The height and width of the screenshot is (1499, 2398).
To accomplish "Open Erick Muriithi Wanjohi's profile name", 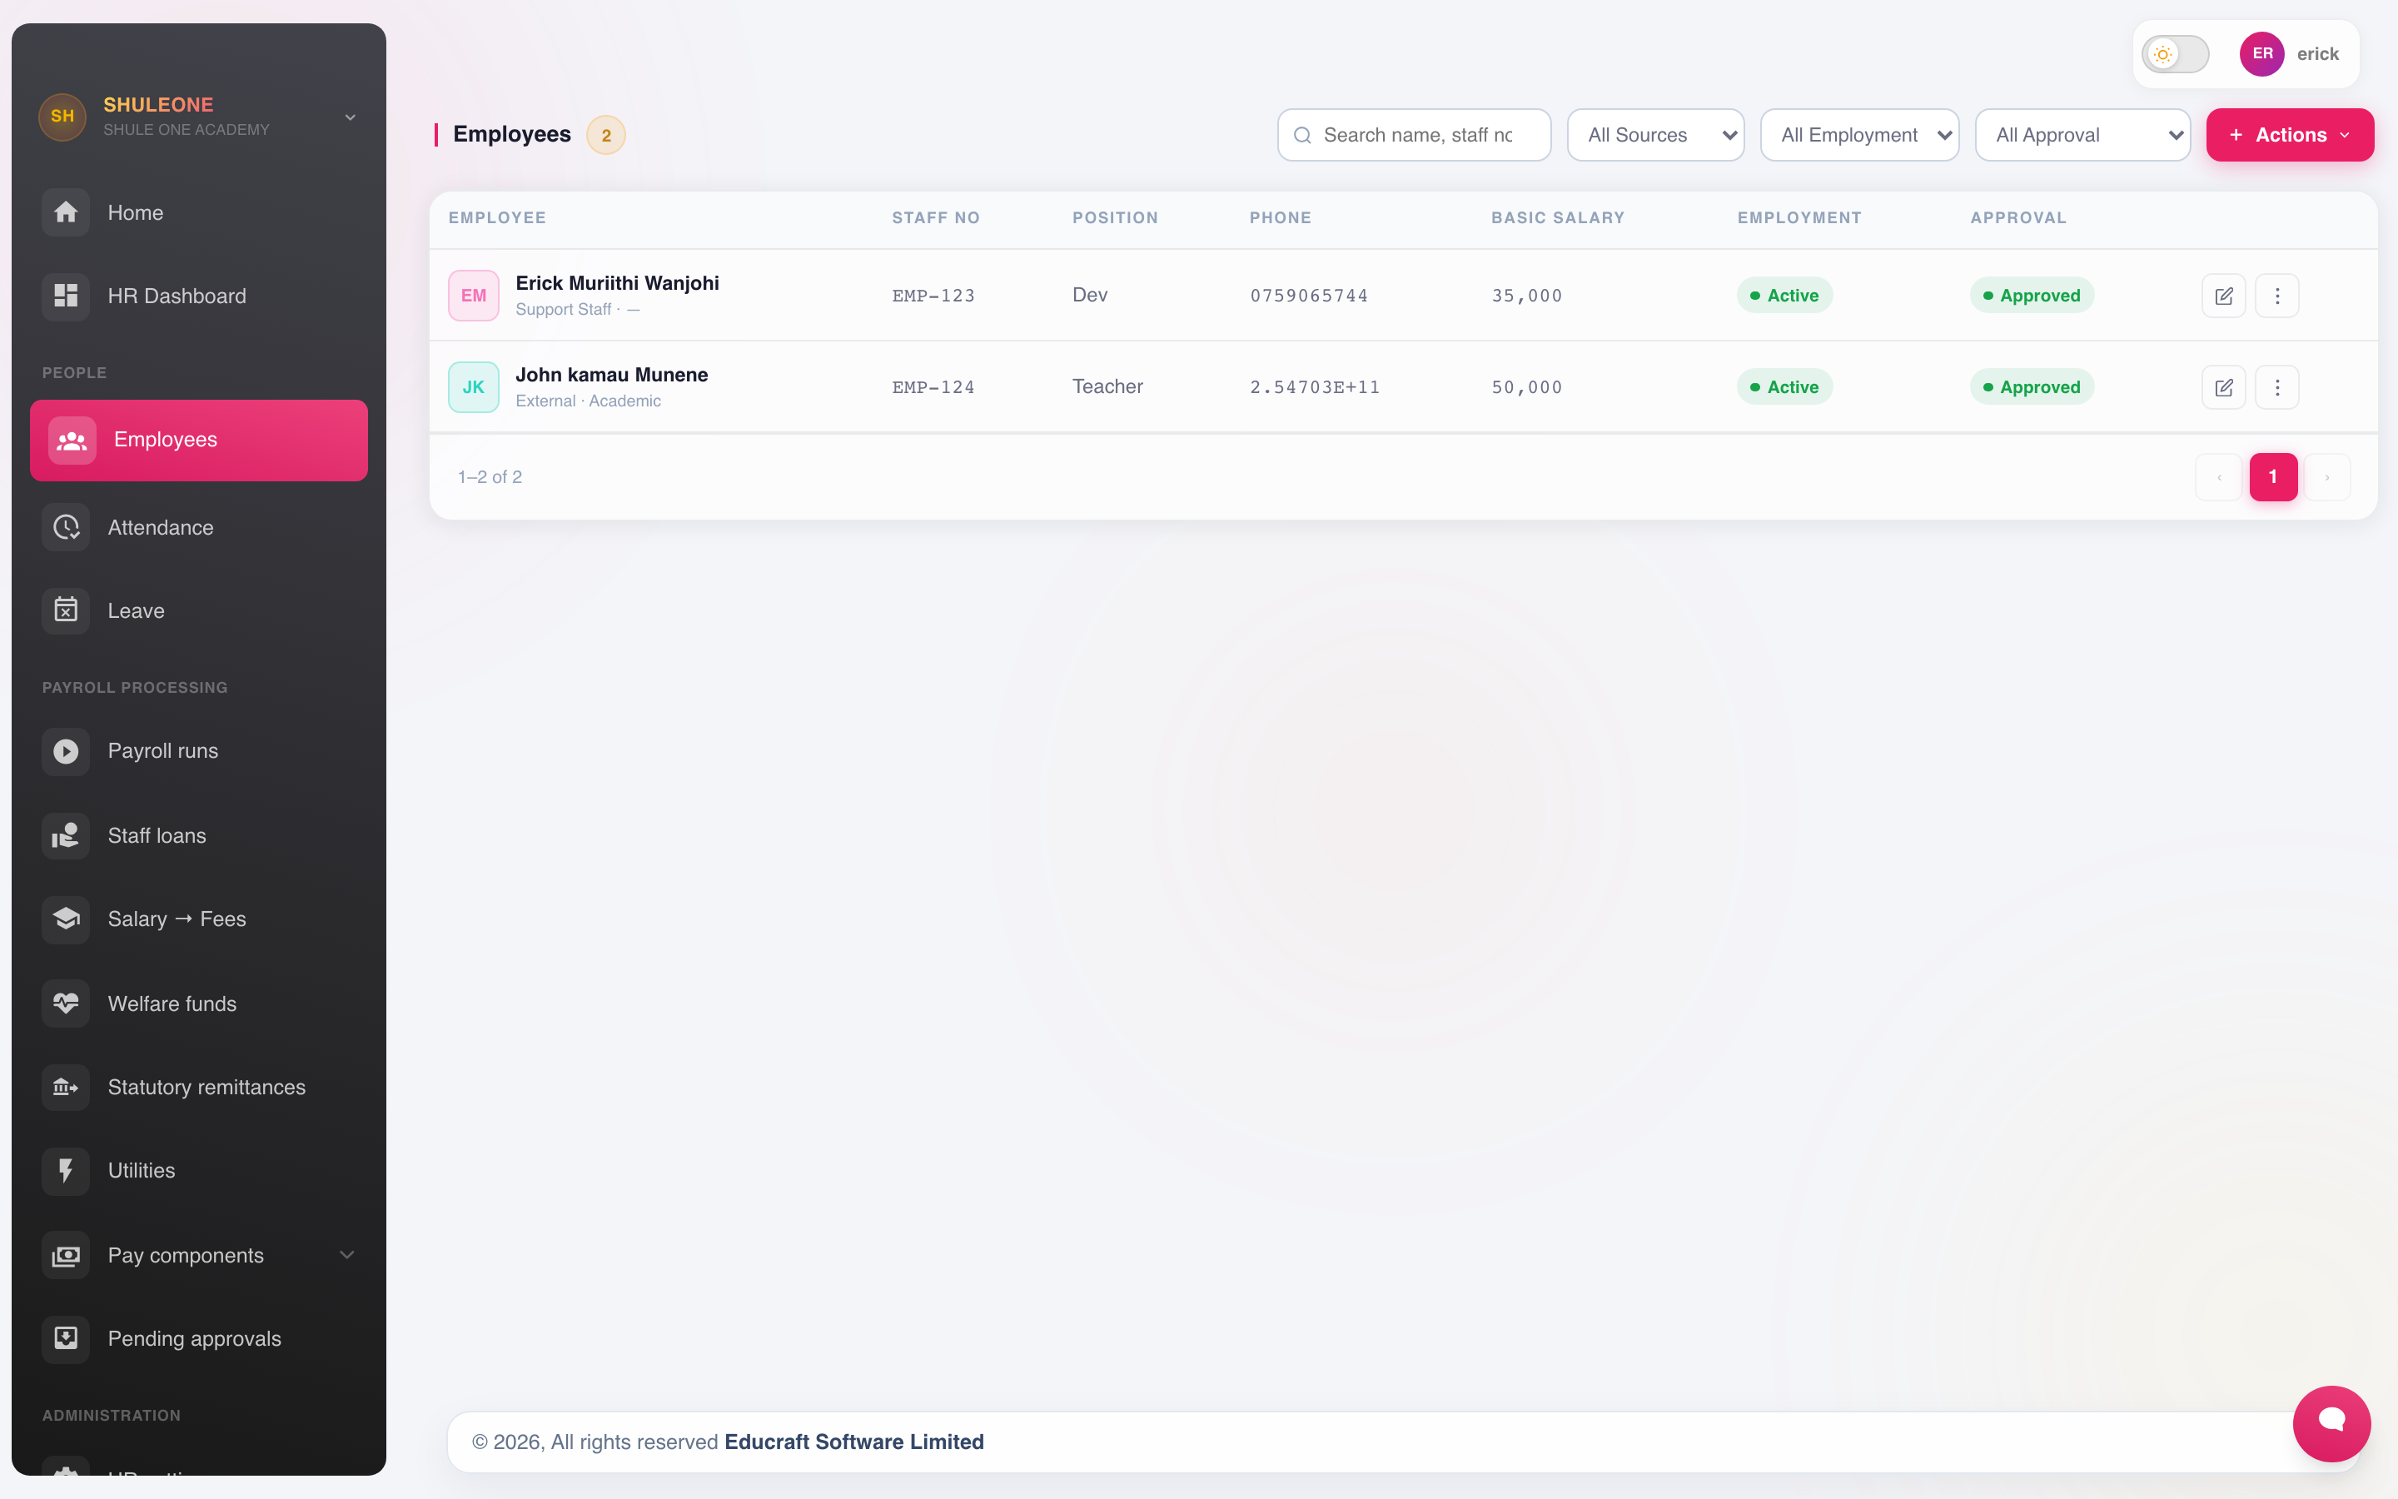I will [x=617, y=283].
